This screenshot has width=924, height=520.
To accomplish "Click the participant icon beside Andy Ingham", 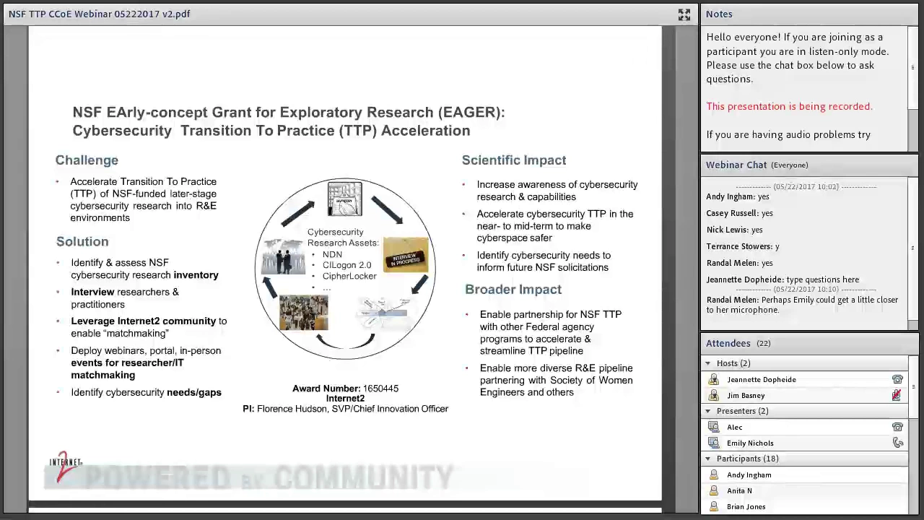I will 714,475.
